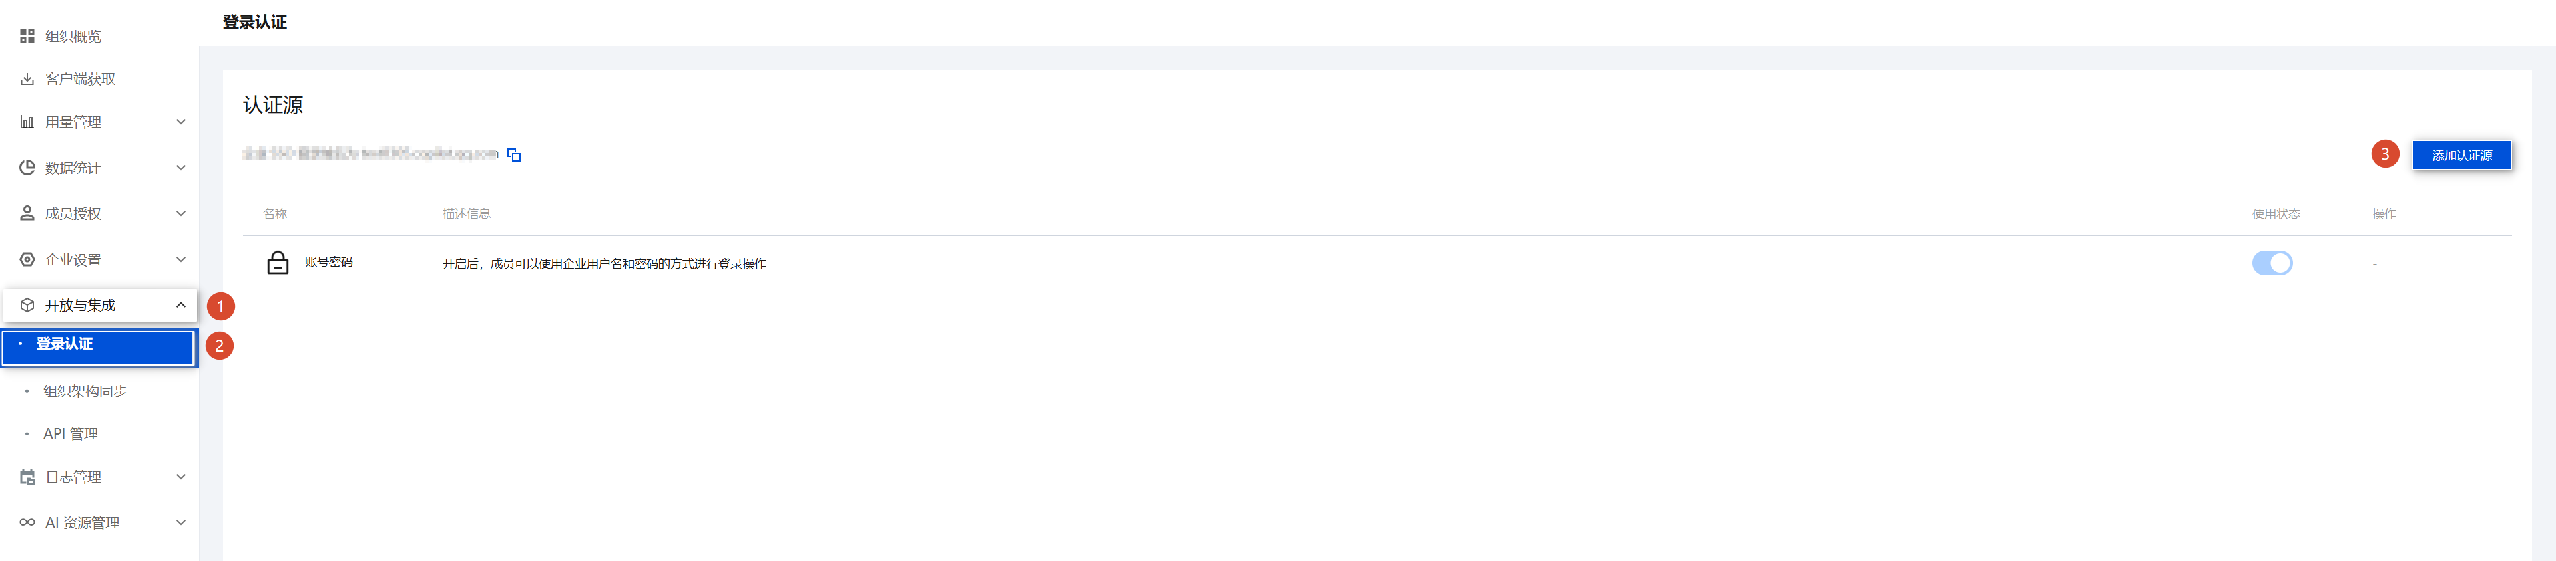Open 客户端获取 in the sidebar
Viewport: 2556px width, 561px height.
click(x=81, y=79)
